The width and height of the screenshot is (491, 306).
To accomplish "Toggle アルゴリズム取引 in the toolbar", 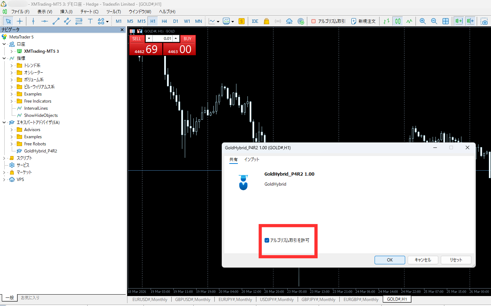I will (x=328, y=21).
